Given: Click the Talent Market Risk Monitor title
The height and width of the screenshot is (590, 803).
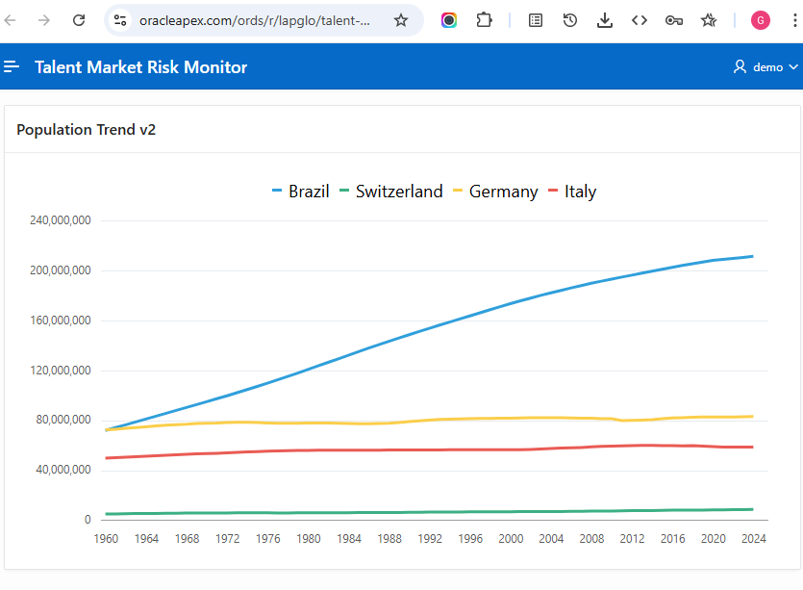Looking at the screenshot, I should [x=139, y=66].
